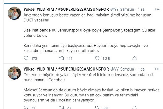Share the Goebbels quote tweet

135,107
